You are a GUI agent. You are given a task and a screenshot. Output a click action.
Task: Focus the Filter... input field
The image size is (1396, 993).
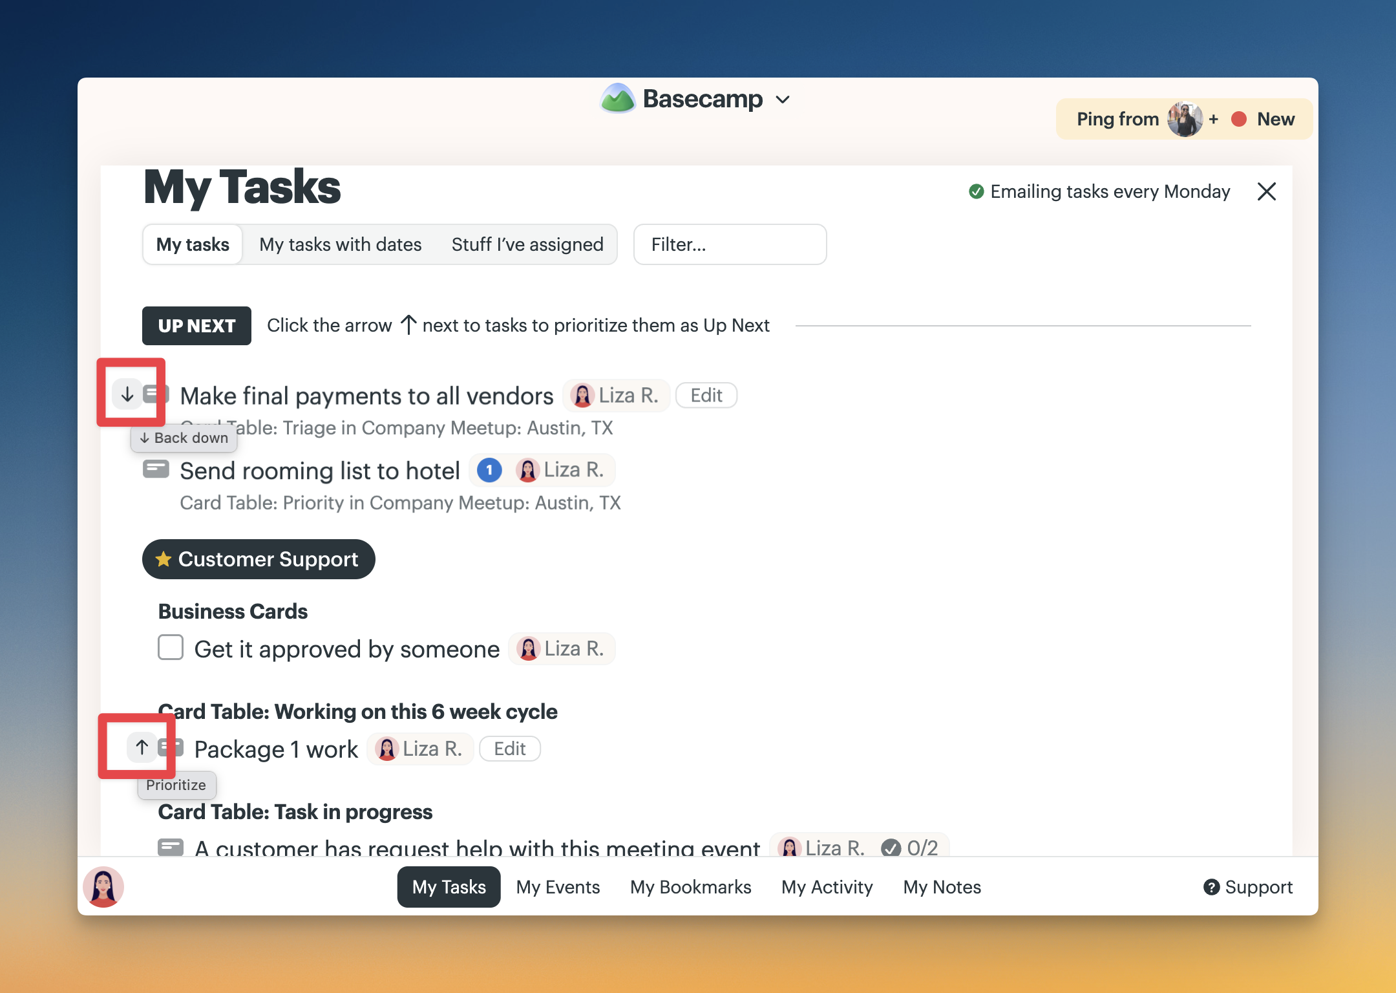pyautogui.click(x=730, y=244)
